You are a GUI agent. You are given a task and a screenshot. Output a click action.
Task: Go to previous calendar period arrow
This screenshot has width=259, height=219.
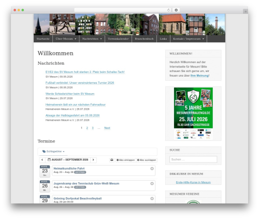(42, 159)
